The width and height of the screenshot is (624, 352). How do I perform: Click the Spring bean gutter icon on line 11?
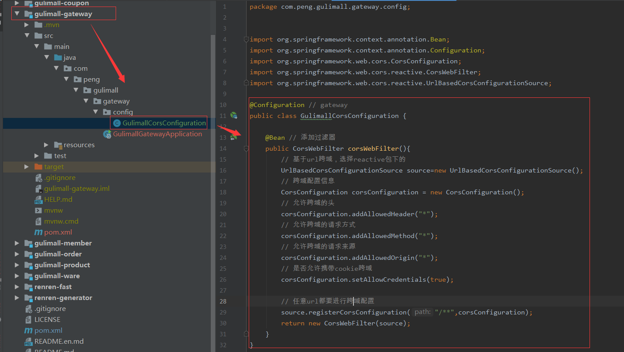tap(234, 115)
